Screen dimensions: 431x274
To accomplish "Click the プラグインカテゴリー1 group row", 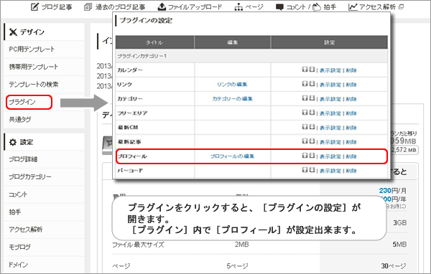I will pyautogui.click(x=251, y=56).
